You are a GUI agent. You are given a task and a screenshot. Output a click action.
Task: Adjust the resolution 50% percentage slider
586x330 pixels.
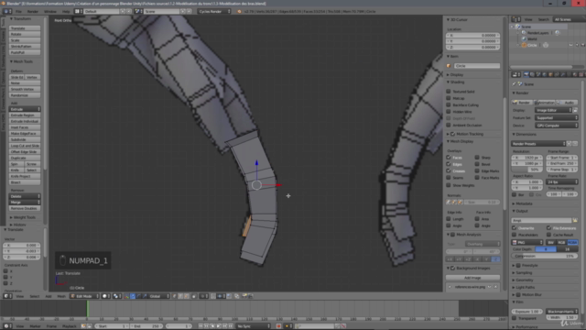pyautogui.click(x=527, y=170)
